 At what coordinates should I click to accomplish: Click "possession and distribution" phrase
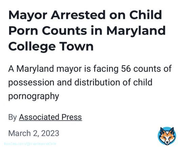pos(64,83)
